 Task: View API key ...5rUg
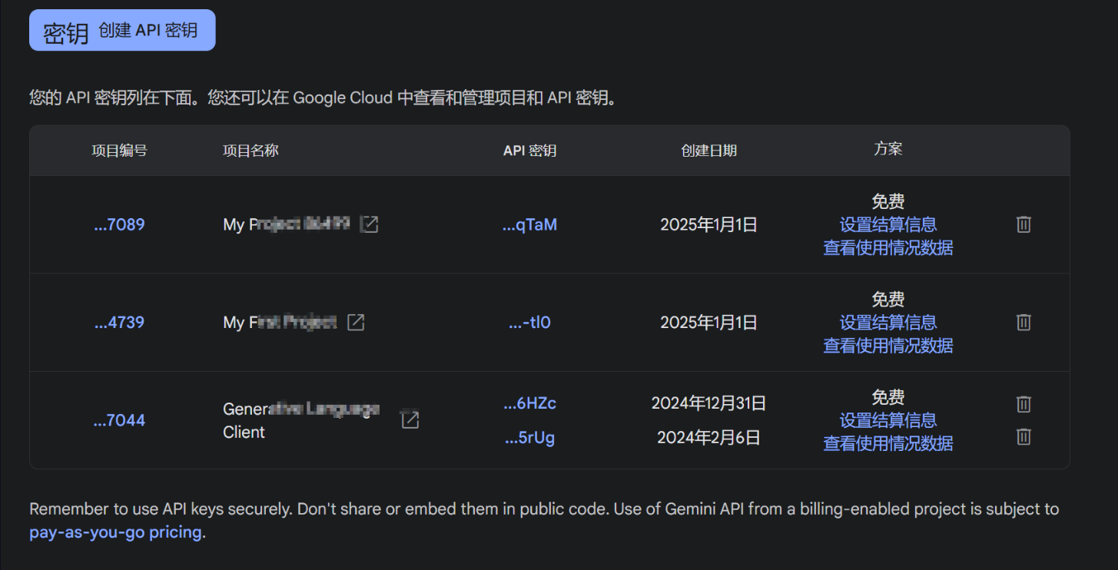tap(530, 437)
